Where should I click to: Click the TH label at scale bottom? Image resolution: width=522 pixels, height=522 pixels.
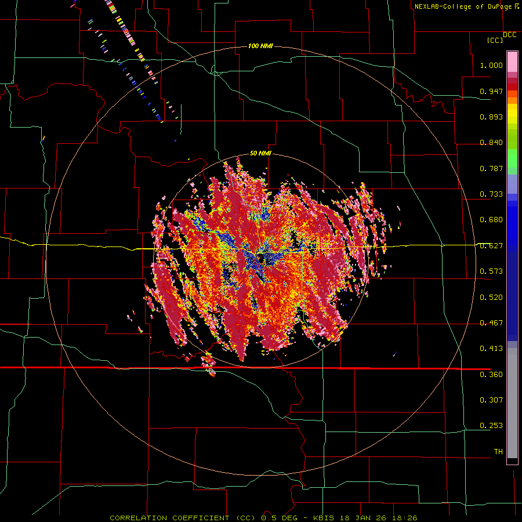click(498, 451)
